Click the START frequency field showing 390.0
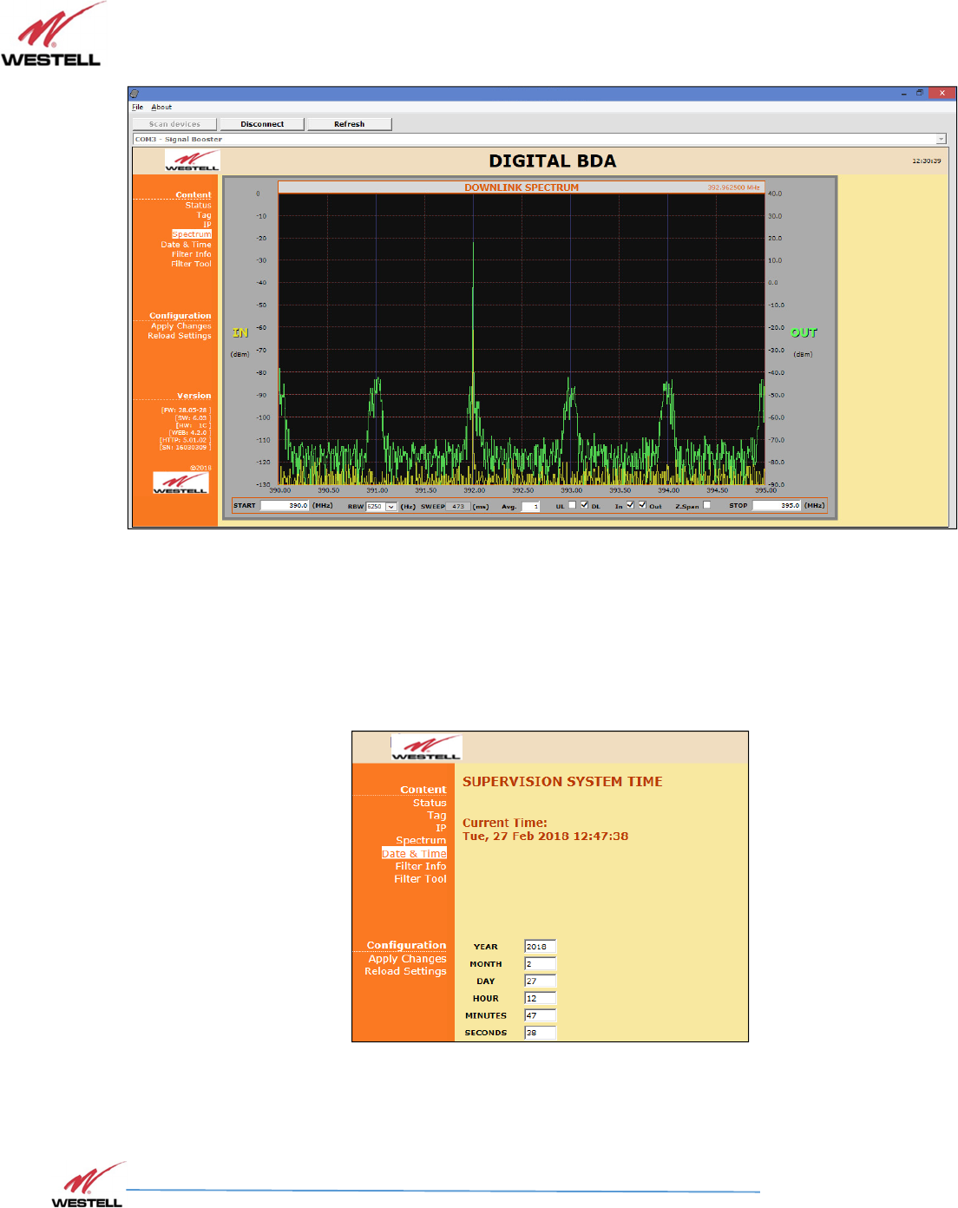This screenshot has height=1208, width=958. coord(285,506)
